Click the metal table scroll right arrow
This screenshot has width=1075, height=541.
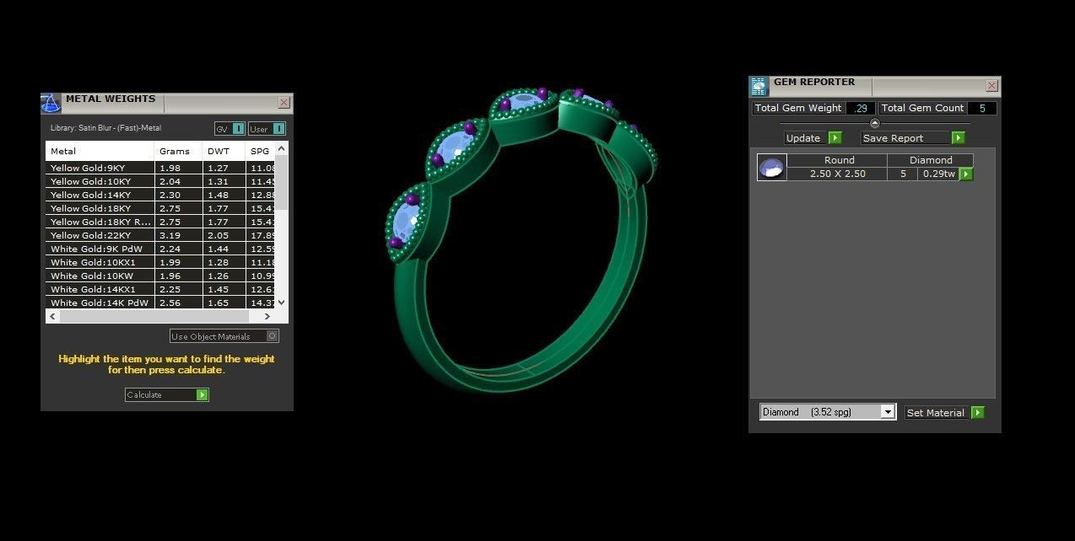pos(267,316)
